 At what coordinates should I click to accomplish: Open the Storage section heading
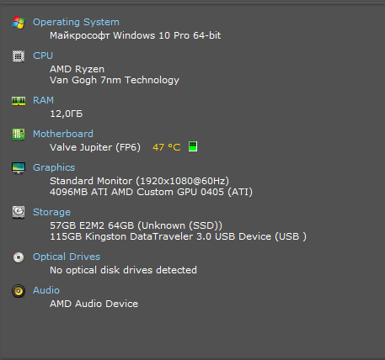point(51,212)
